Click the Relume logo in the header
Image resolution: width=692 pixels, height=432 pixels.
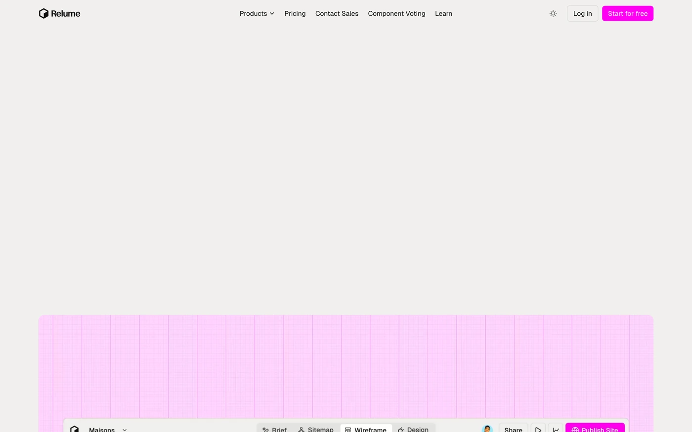59,13
